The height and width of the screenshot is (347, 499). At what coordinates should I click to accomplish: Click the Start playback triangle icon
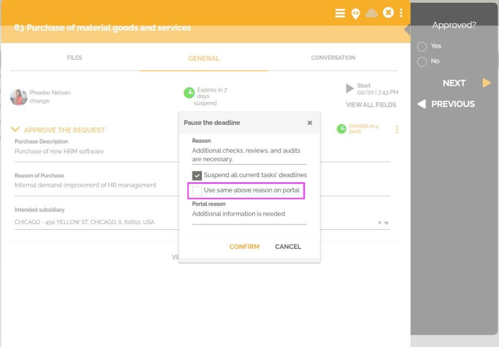point(349,87)
